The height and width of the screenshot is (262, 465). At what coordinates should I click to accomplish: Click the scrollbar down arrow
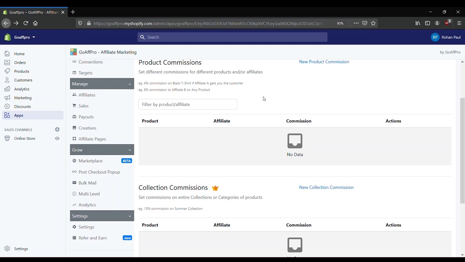point(462,254)
